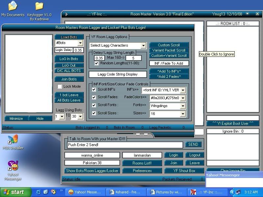Click the Show Desktop quick launch icon
The width and height of the screenshot is (263, 197).
pos(46,192)
